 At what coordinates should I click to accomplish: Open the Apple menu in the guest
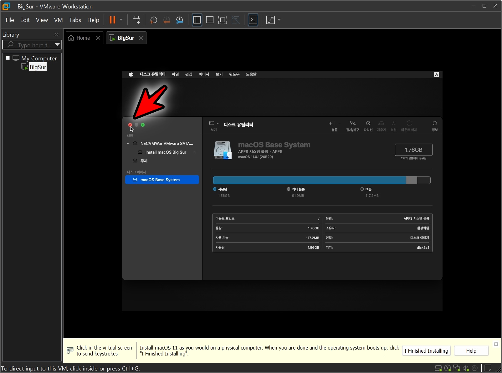[x=131, y=74]
